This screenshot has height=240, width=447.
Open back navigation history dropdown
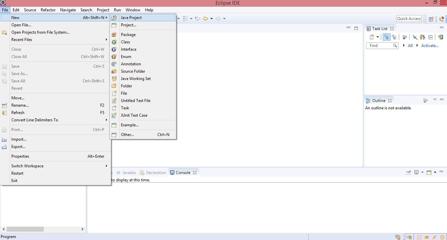coord(211,19)
